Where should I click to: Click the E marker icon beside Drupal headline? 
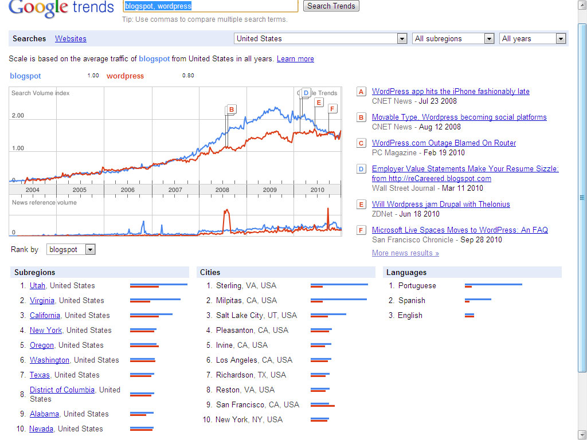pos(361,205)
